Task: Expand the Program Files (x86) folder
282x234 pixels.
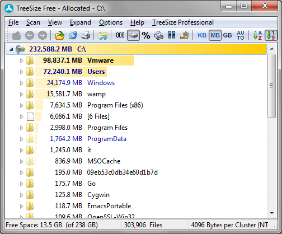Action: coord(21,105)
